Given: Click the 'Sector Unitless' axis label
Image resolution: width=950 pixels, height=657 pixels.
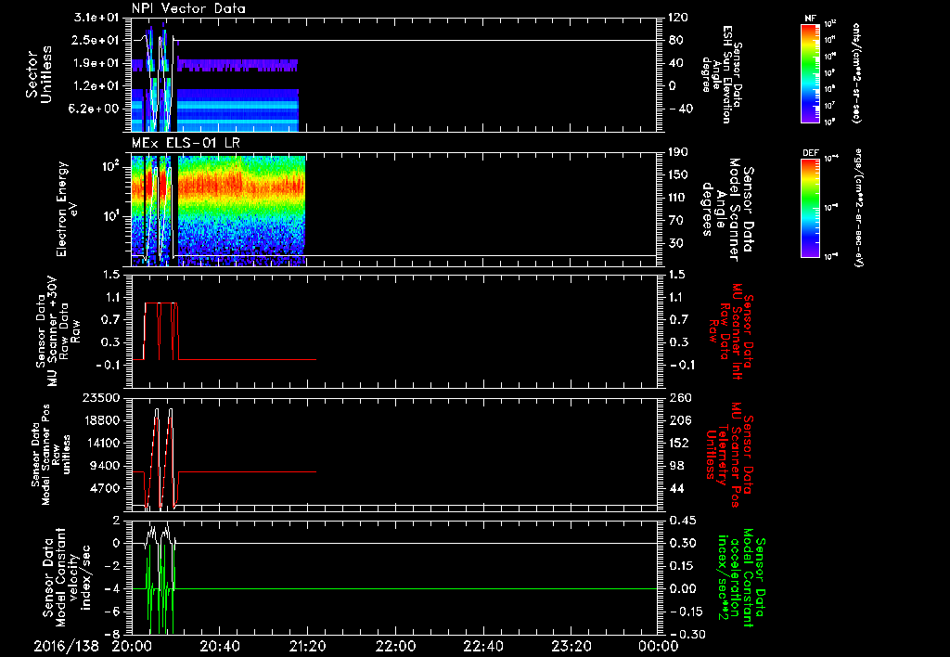Looking at the screenshot, I should tap(39, 74).
